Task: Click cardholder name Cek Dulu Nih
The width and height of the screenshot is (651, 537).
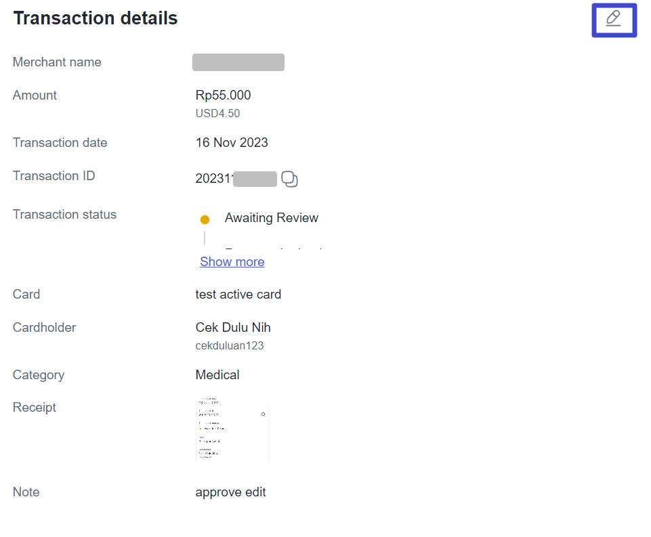Action: point(233,328)
